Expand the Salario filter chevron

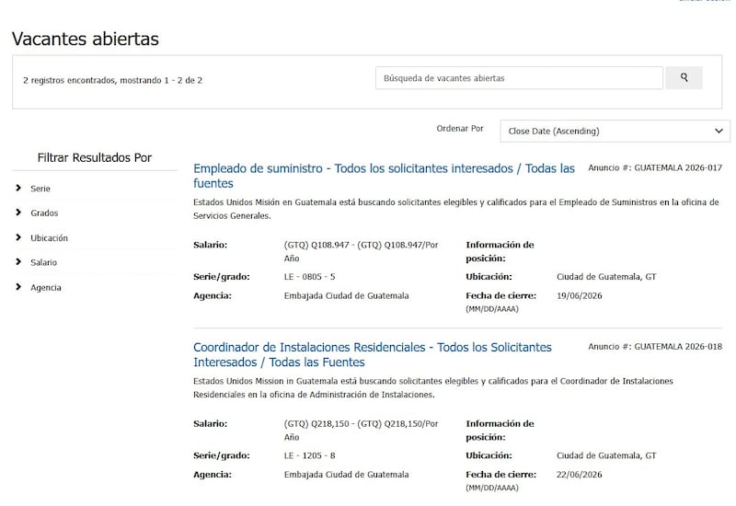tap(18, 261)
